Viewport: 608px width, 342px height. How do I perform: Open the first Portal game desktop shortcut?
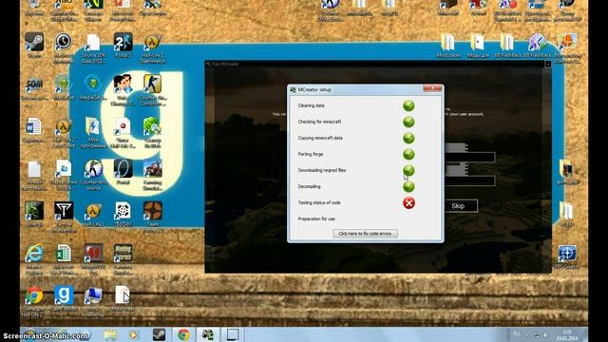(123, 172)
